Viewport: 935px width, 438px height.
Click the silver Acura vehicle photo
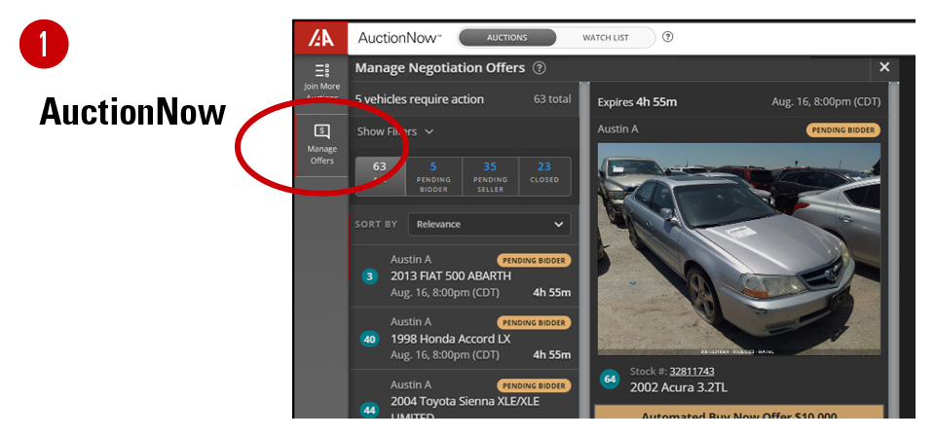(739, 249)
